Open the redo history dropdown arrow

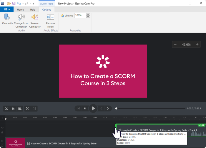pos(31,4)
